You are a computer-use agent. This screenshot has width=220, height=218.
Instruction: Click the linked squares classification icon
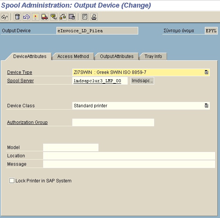[63, 17]
